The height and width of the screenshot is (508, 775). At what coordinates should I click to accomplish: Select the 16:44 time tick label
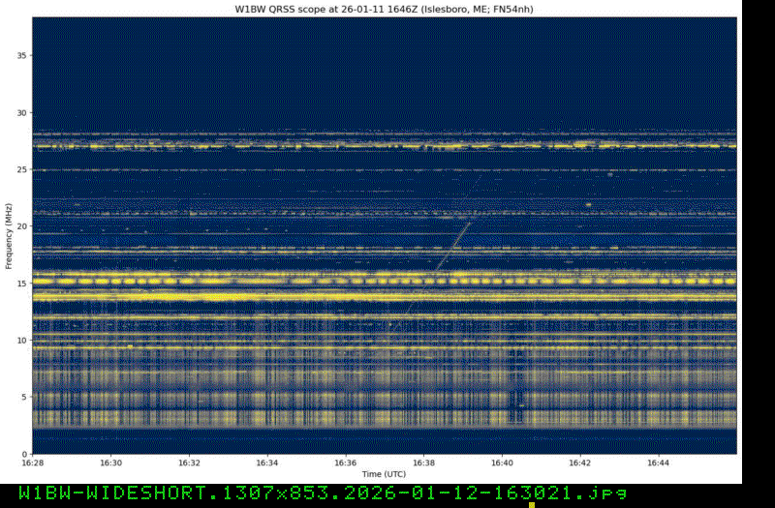tap(658, 463)
